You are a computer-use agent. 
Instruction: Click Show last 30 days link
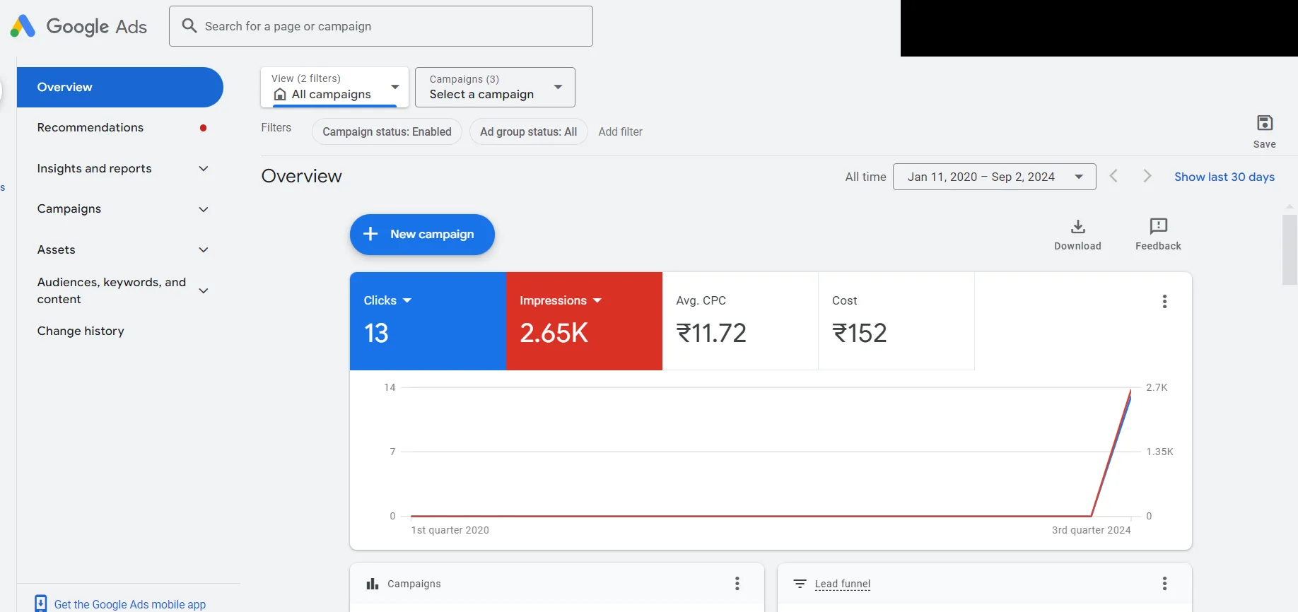point(1224,177)
